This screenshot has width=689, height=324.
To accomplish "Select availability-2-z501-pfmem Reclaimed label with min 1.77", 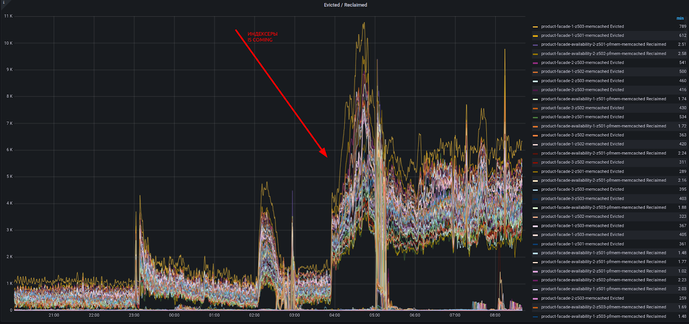I will point(604,262).
